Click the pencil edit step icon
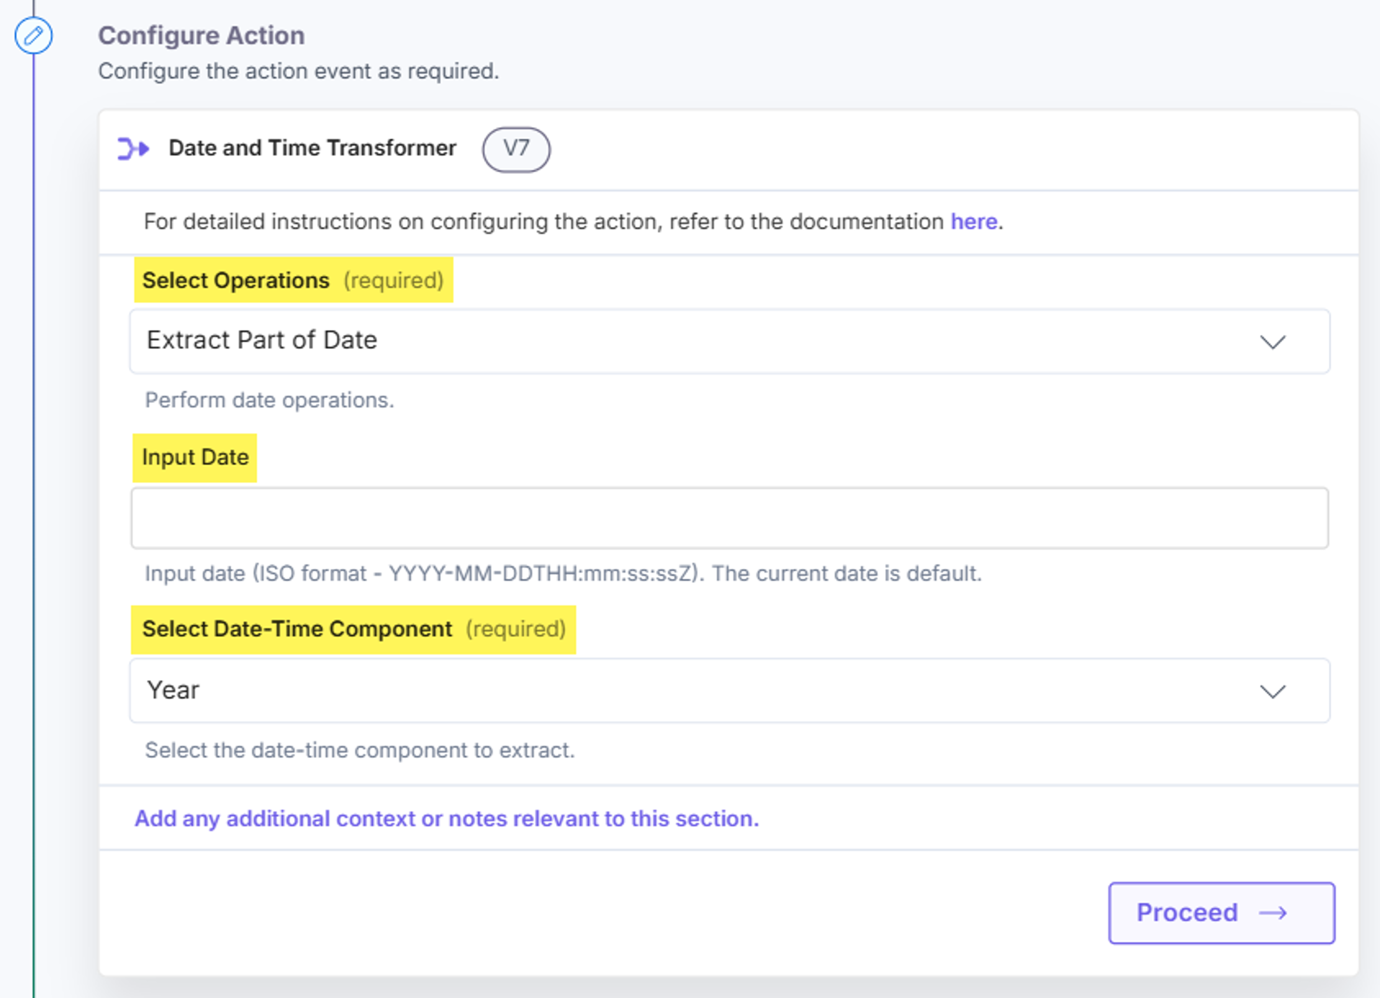Screen dimensions: 1380x998 click(x=33, y=35)
